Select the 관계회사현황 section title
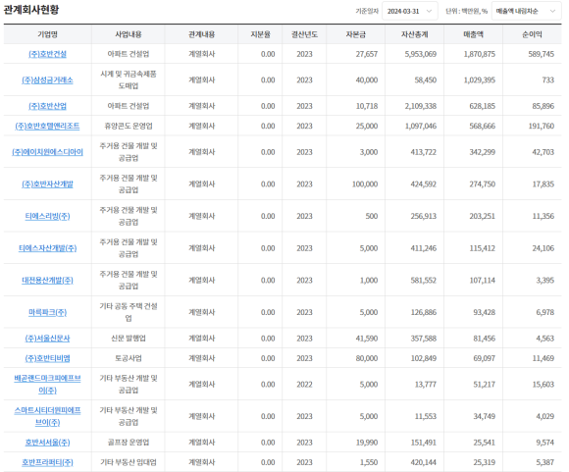 point(31,10)
